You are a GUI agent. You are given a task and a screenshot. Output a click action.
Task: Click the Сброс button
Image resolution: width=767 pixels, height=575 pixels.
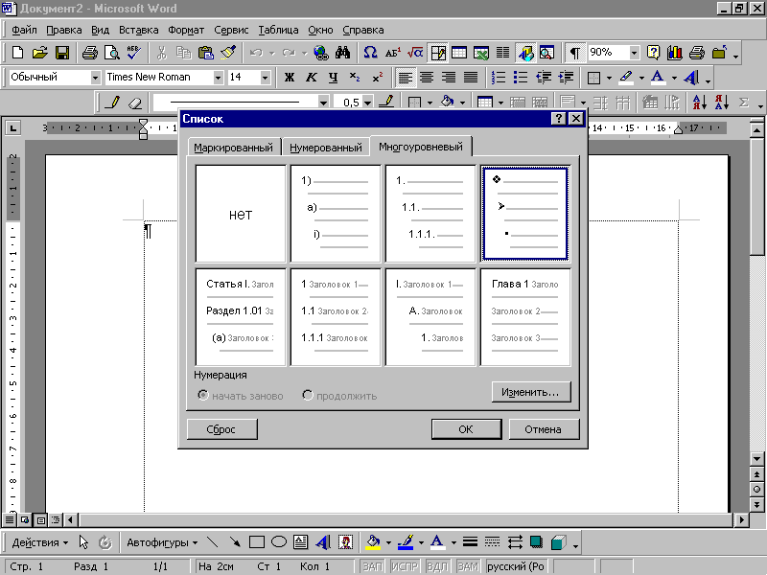pos(221,429)
